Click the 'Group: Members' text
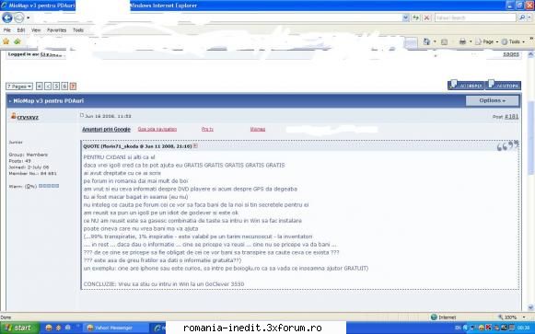This screenshot has width=535, height=334. (29, 155)
